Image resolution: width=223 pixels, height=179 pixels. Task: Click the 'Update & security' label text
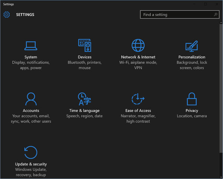(31, 164)
